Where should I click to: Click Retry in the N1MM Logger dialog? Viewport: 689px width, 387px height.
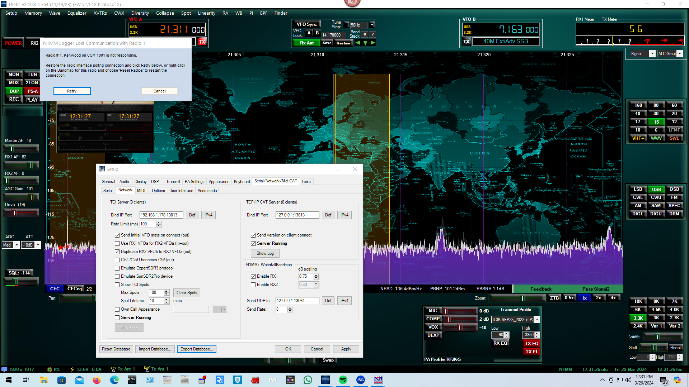72,91
